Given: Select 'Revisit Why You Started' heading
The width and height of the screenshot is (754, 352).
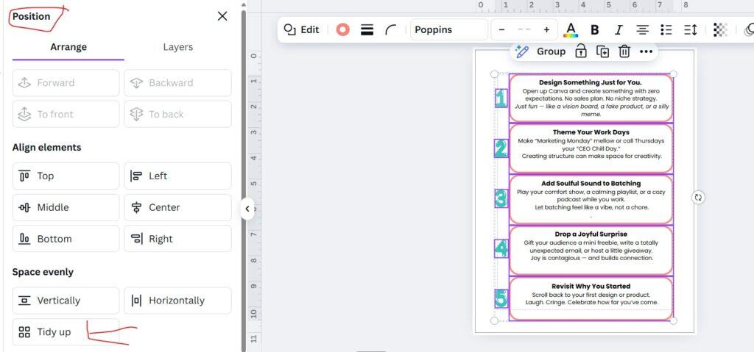Looking at the screenshot, I should pyautogui.click(x=591, y=286).
